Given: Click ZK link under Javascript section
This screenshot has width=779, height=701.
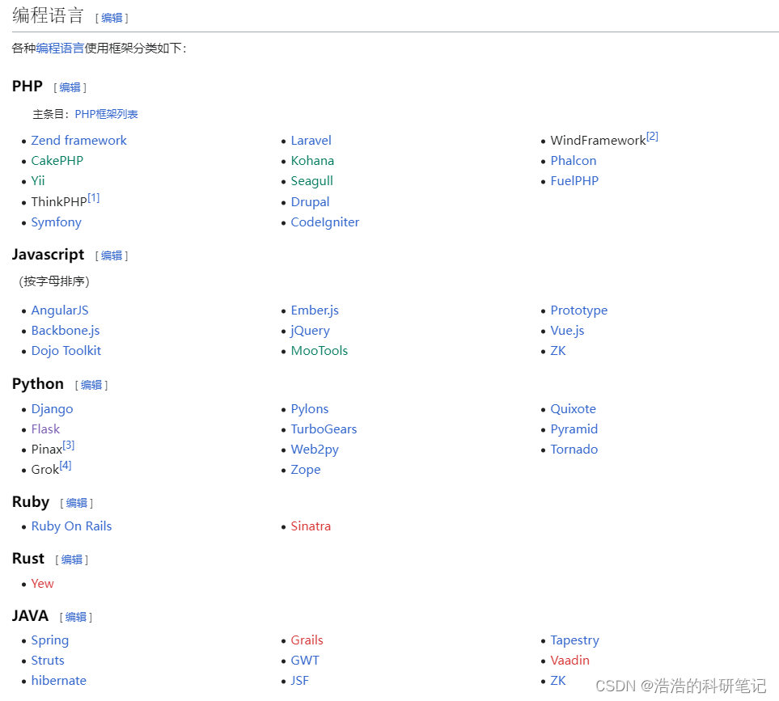Looking at the screenshot, I should [x=558, y=351].
